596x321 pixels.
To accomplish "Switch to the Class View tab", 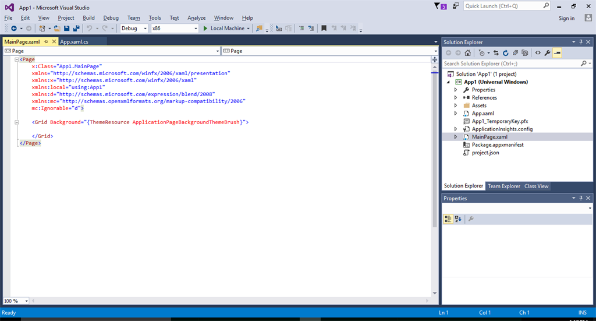I will coord(536,186).
